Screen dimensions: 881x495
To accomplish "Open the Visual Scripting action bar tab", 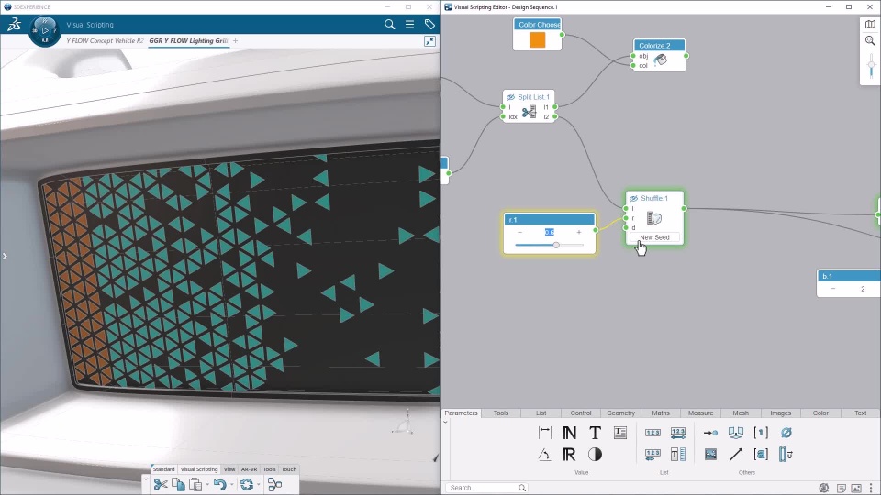I will coord(199,469).
